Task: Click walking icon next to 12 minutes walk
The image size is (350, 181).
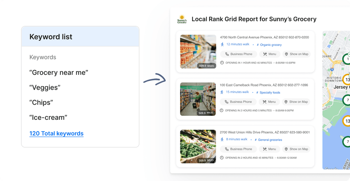Action: pos(222,45)
